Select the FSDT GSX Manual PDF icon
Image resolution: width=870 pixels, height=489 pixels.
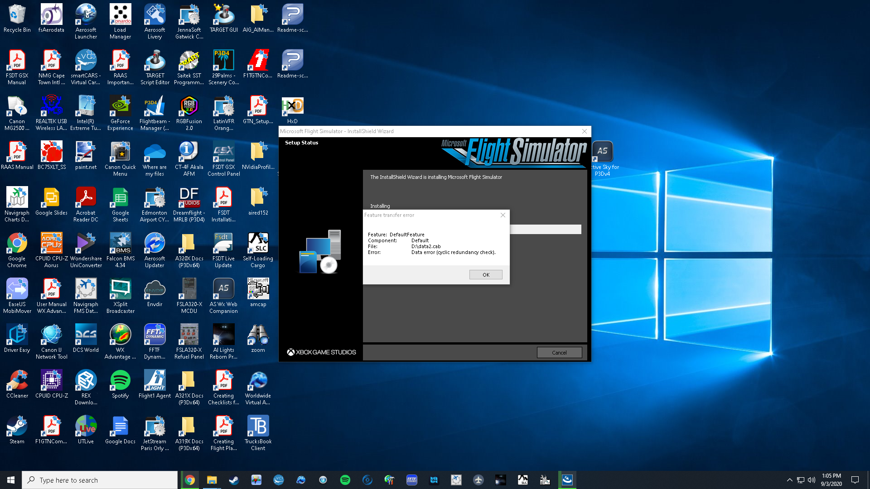pyautogui.click(x=17, y=67)
